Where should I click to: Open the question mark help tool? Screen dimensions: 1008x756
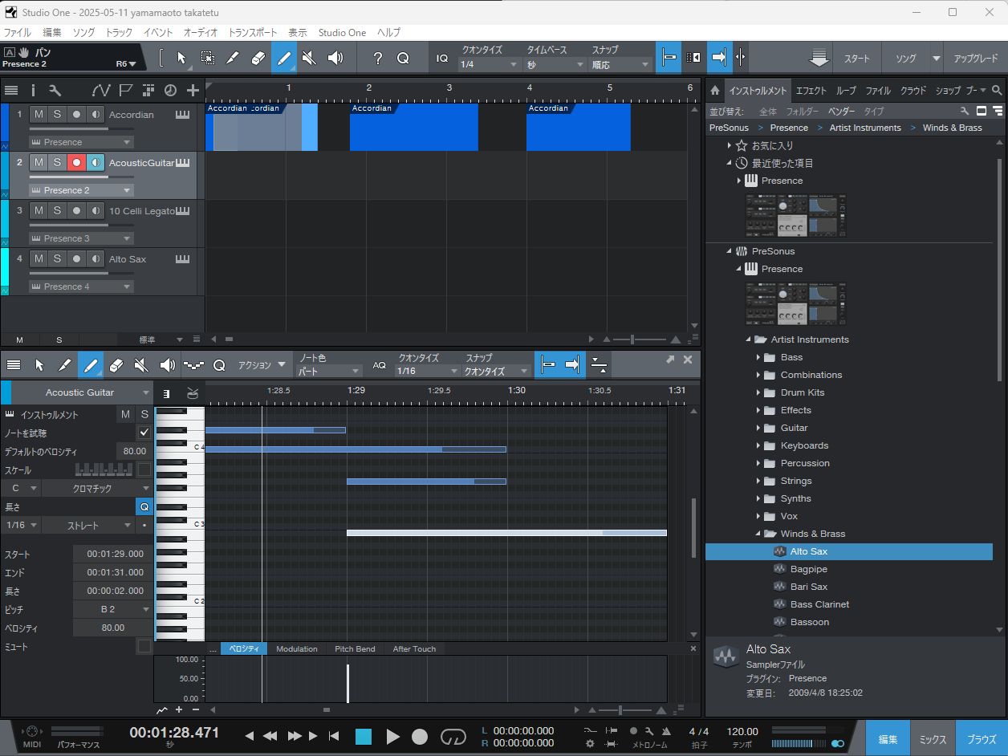pos(378,58)
